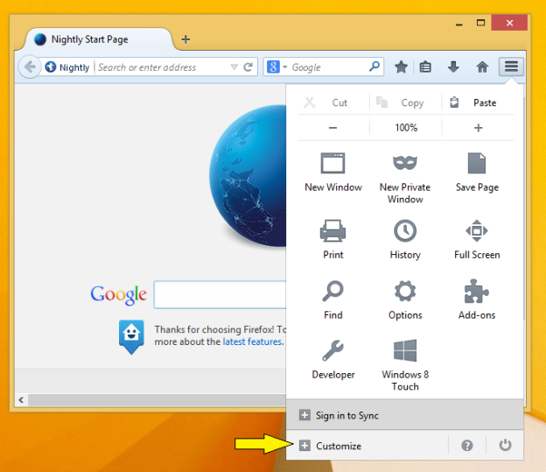This screenshot has height=472, width=546.
Task: Open the Downloads arrow icon
Action: (x=453, y=67)
